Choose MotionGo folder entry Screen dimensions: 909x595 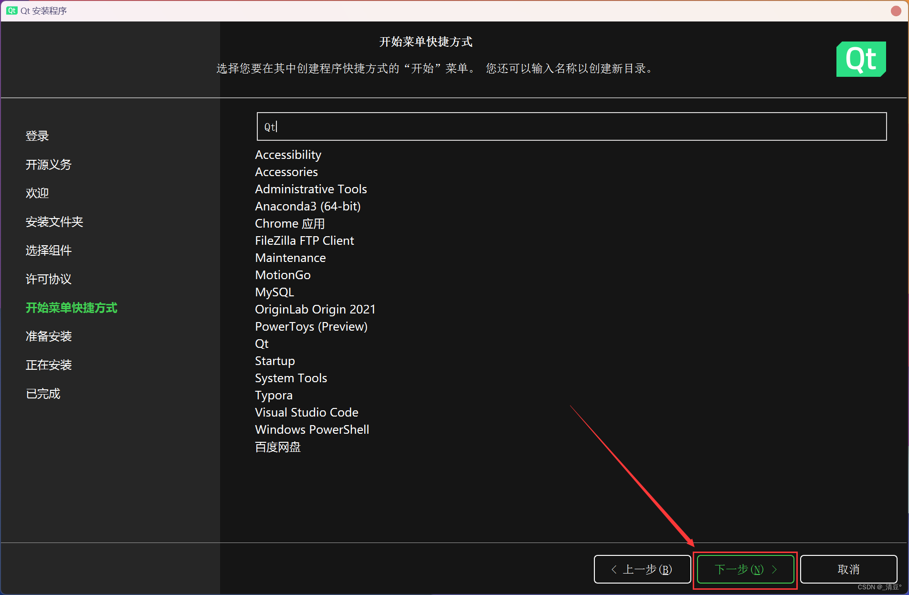point(283,275)
